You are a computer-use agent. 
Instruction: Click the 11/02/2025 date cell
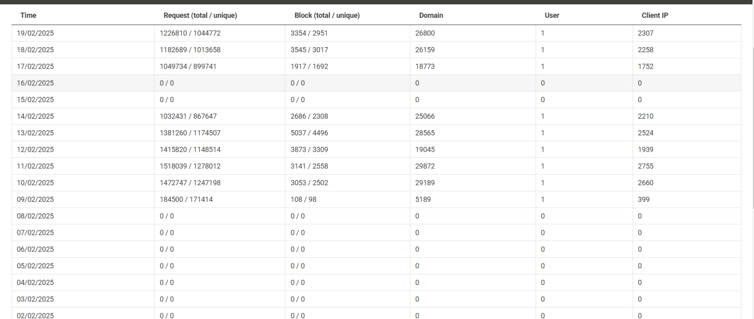click(x=36, y=166)
